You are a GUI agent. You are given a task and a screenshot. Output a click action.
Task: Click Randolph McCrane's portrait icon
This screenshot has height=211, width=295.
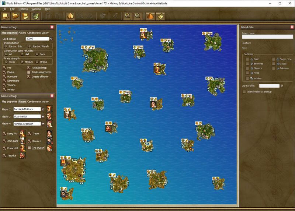49,109
